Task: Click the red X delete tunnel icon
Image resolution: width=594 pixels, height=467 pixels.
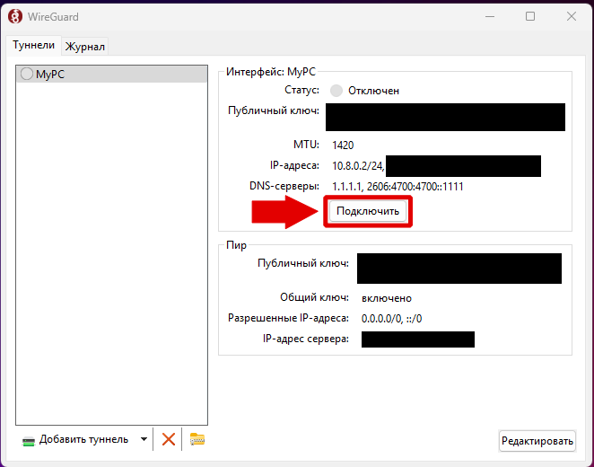Action: pyautogui.click(x=168, y=439)
